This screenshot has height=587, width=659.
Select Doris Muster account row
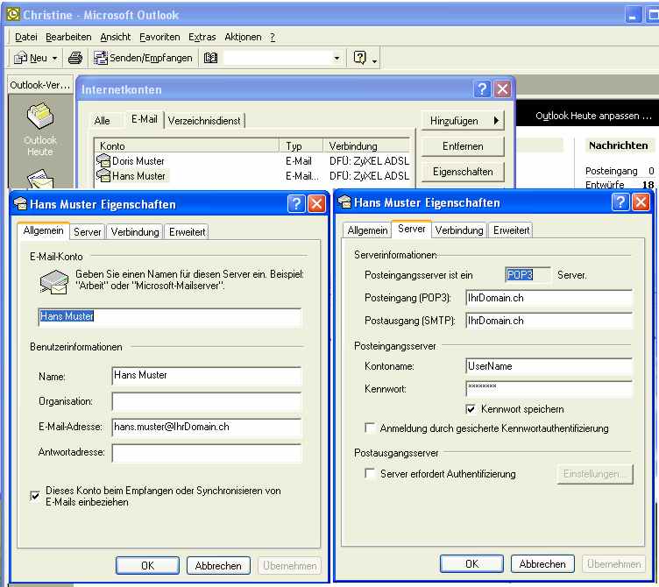[x=252, y=161]
